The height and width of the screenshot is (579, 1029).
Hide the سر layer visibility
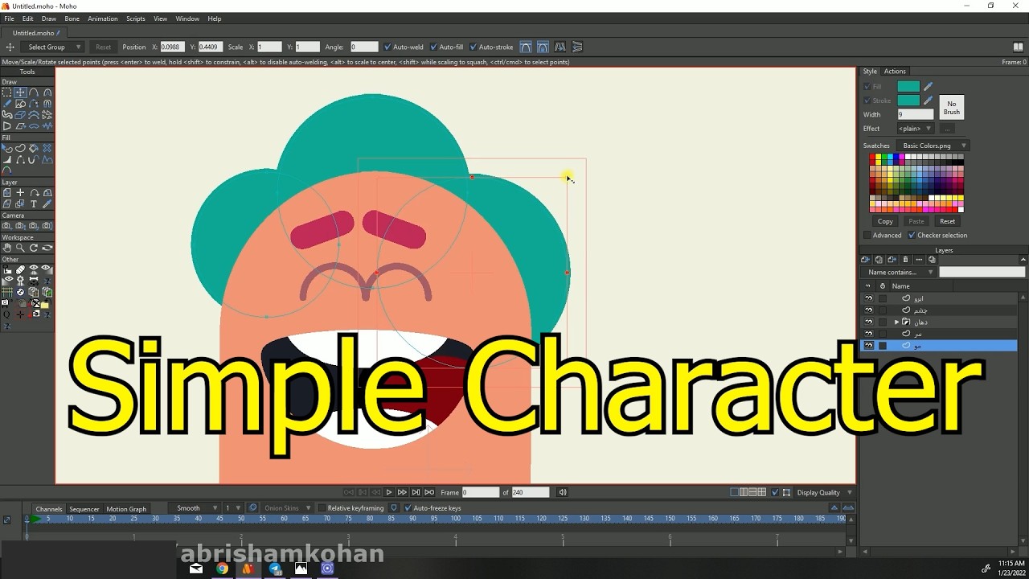tap(869, 333)
